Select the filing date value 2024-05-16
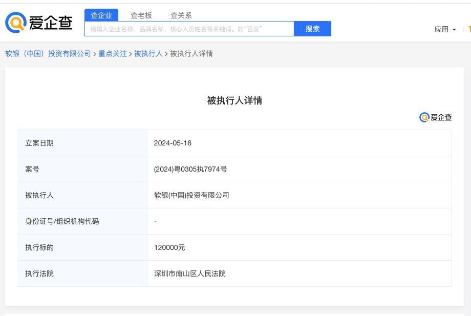 [x=173, y=143]
